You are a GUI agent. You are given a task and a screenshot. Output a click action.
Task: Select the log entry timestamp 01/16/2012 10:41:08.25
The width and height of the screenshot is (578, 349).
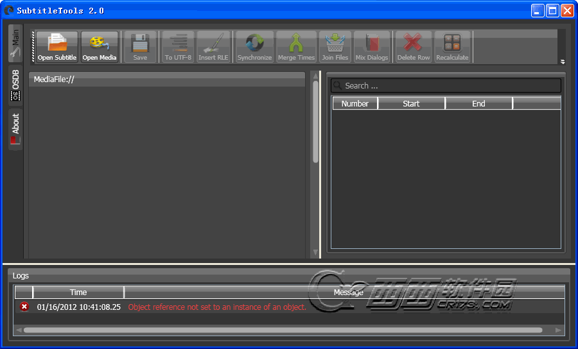[x=79, y=307]
